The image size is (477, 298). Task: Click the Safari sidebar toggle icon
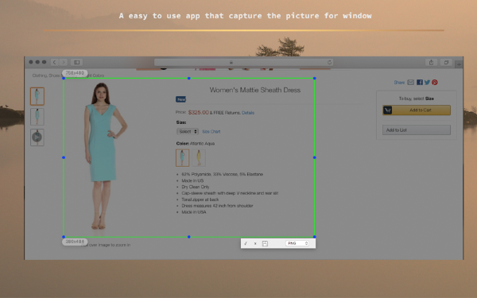coord(76,62)
